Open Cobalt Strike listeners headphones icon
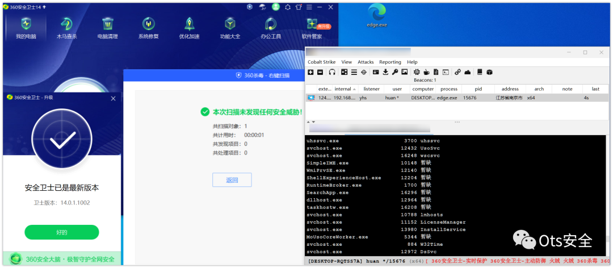This screenshot has width=613, height=268. 332,72
